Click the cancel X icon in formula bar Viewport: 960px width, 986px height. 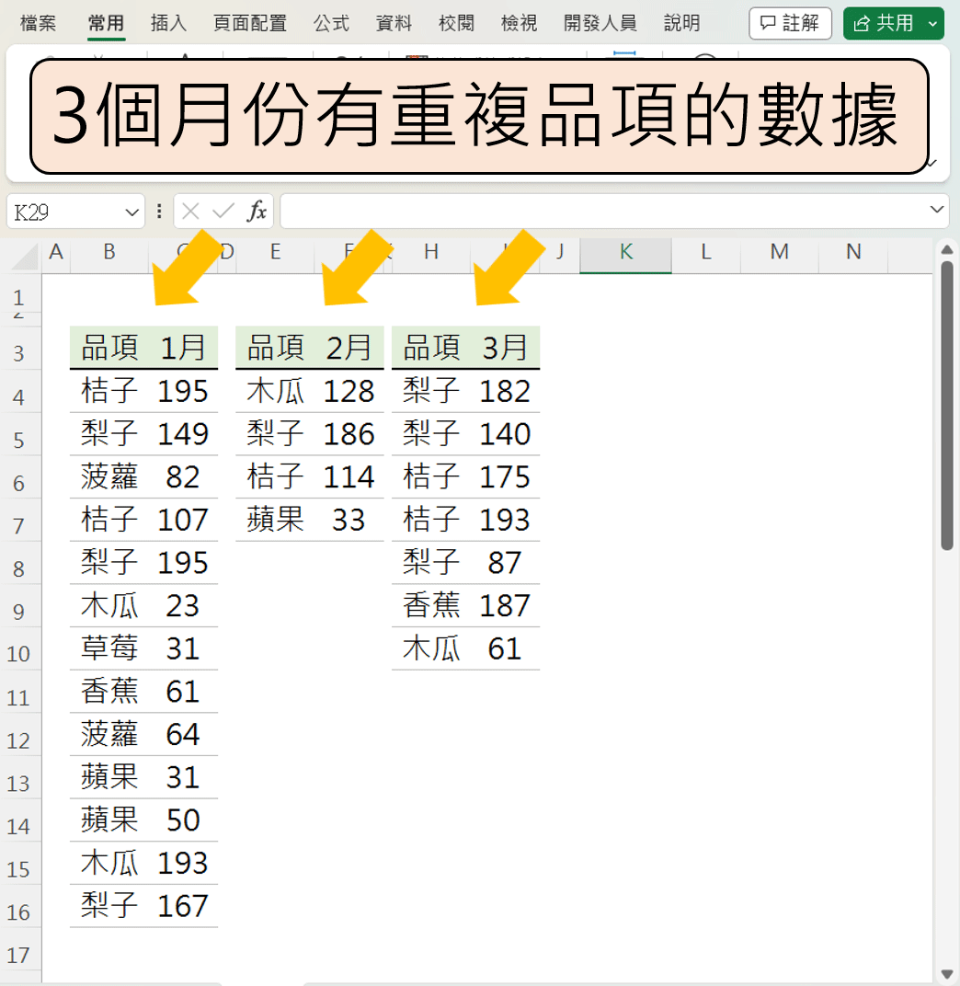tap(190, 212)
